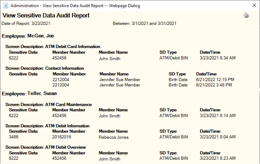Click 6222 under ATM Card Maintenance
This screenshot has height=164, width=260.
13,116
